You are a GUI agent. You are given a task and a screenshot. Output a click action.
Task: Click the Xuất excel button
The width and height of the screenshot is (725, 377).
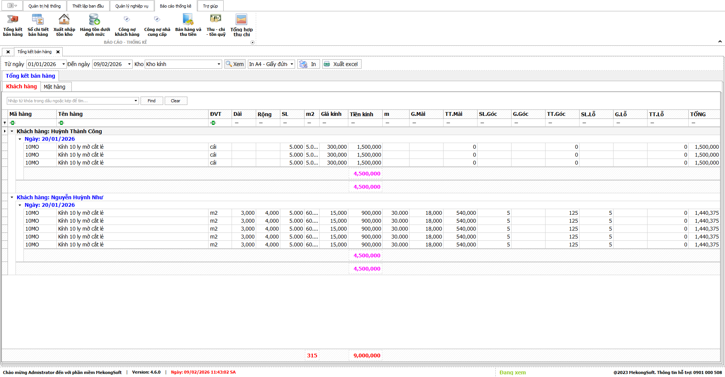pos(342,64)
